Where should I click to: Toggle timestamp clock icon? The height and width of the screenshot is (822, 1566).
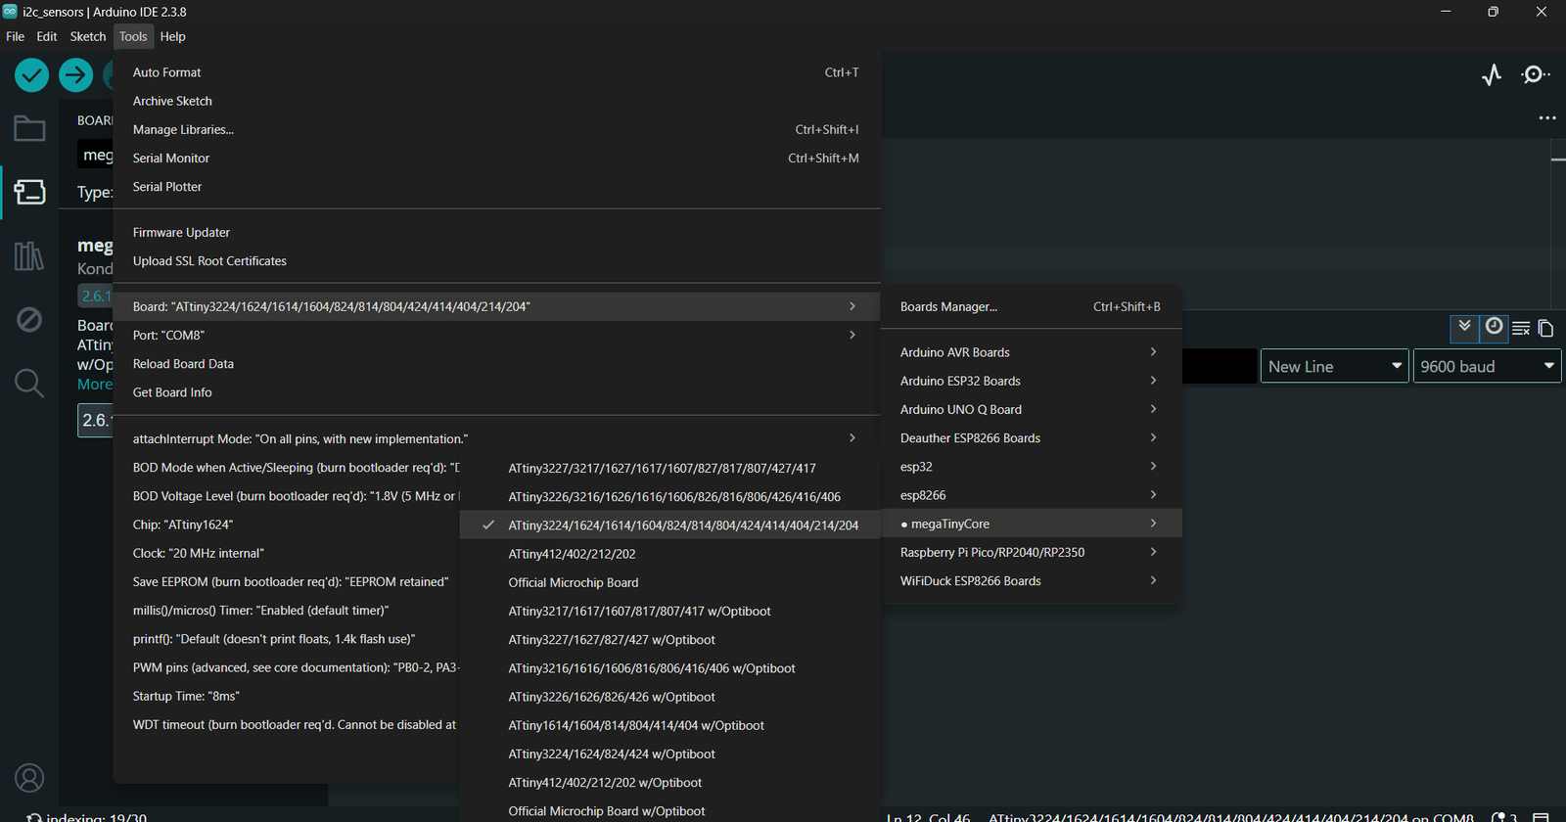(1494, 327)
